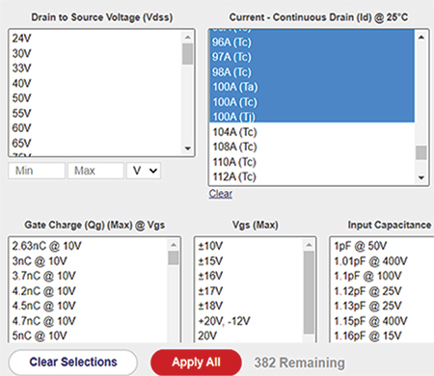Image resolution: width=434 pixels, height=376 pixels.
Task: Click Continuous Drain list scroll down arrow
Action: (421, 177)
